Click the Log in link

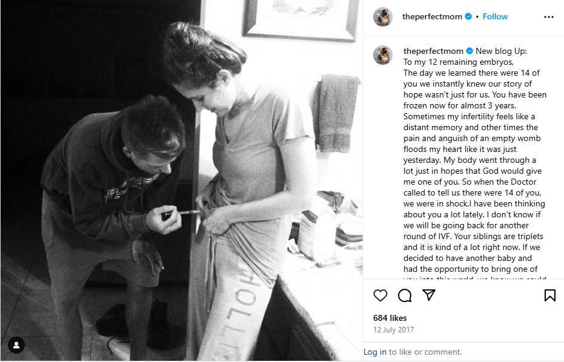pyautogui.click(x=375, y=352)
